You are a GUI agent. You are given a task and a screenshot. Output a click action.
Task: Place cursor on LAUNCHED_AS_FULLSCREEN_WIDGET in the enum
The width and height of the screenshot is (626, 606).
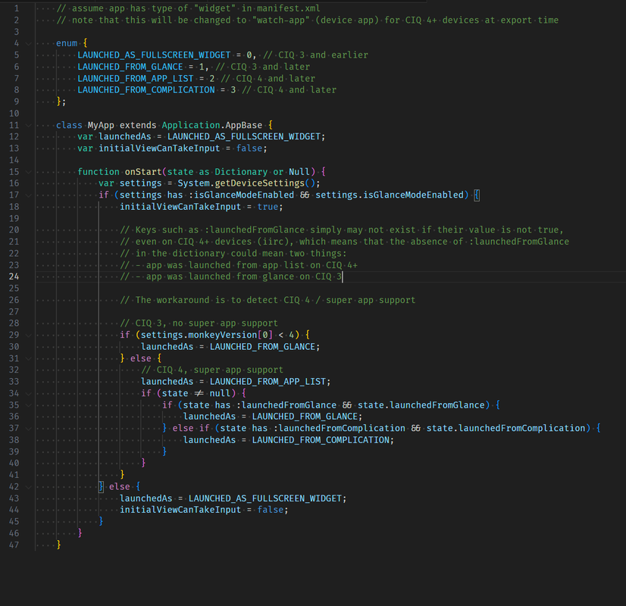click(x=154, y=55)
